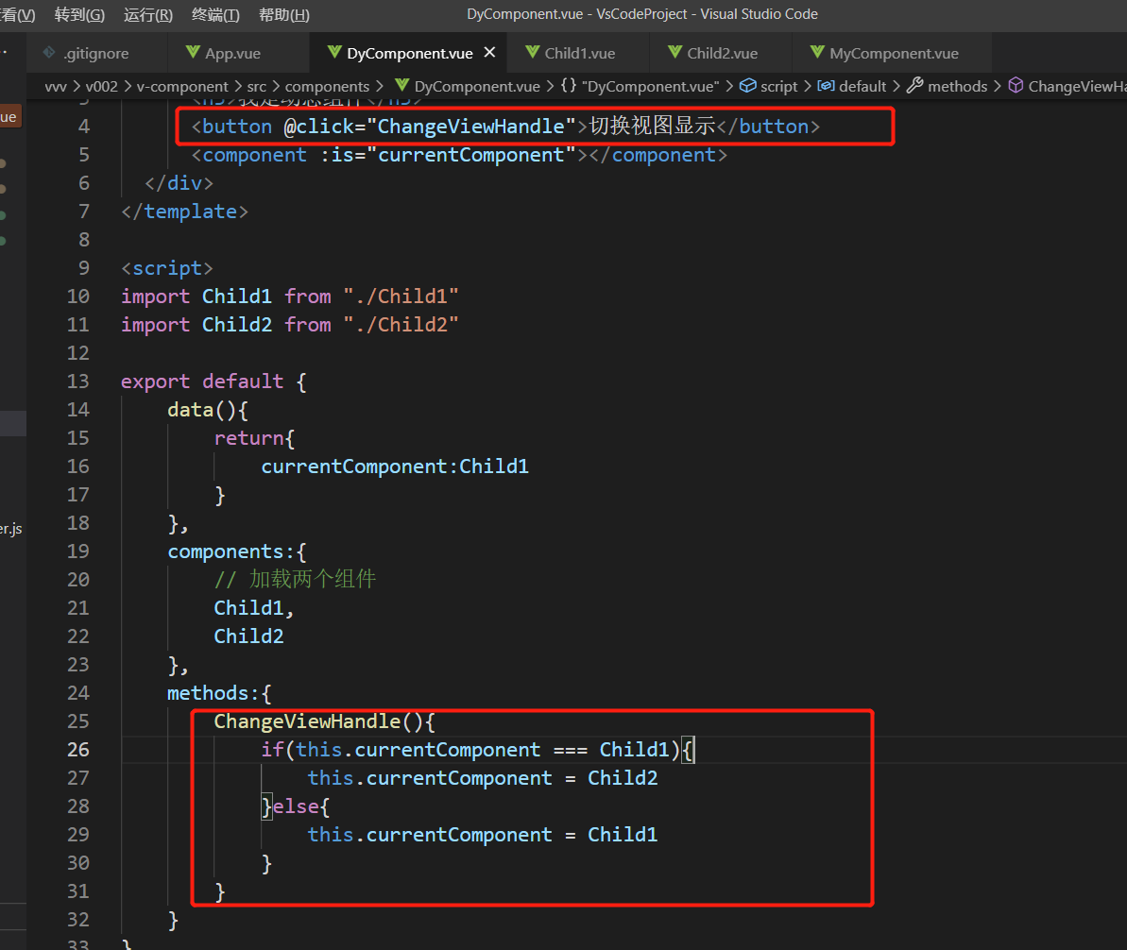This screenshot has height=950, width=1127.
Task: Switch to the .gitignore tab
Action: [96, 53]
